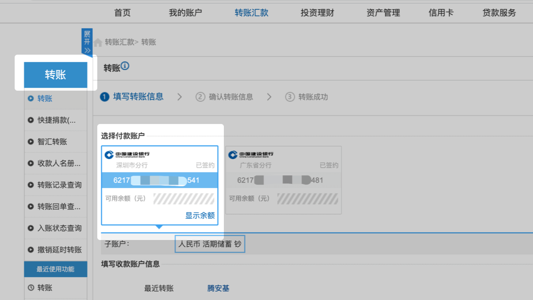Click the blue 转账 sidebar header button
The image size is (533, 300).
coord(56,75)
